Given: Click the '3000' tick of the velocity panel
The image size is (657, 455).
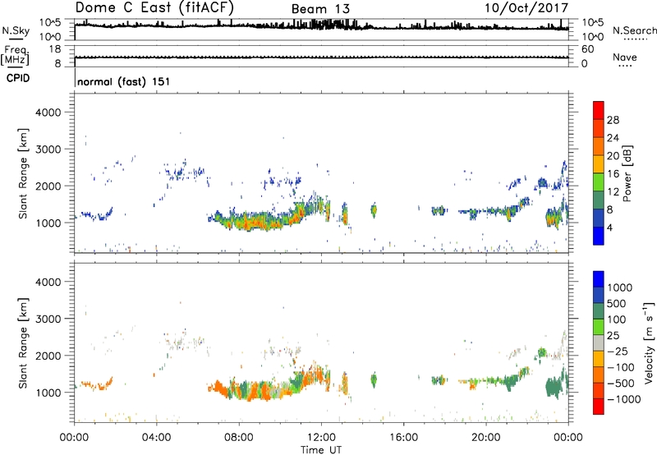Looking at the screenshot, I should pyautogui.click(x=48, y=319).
